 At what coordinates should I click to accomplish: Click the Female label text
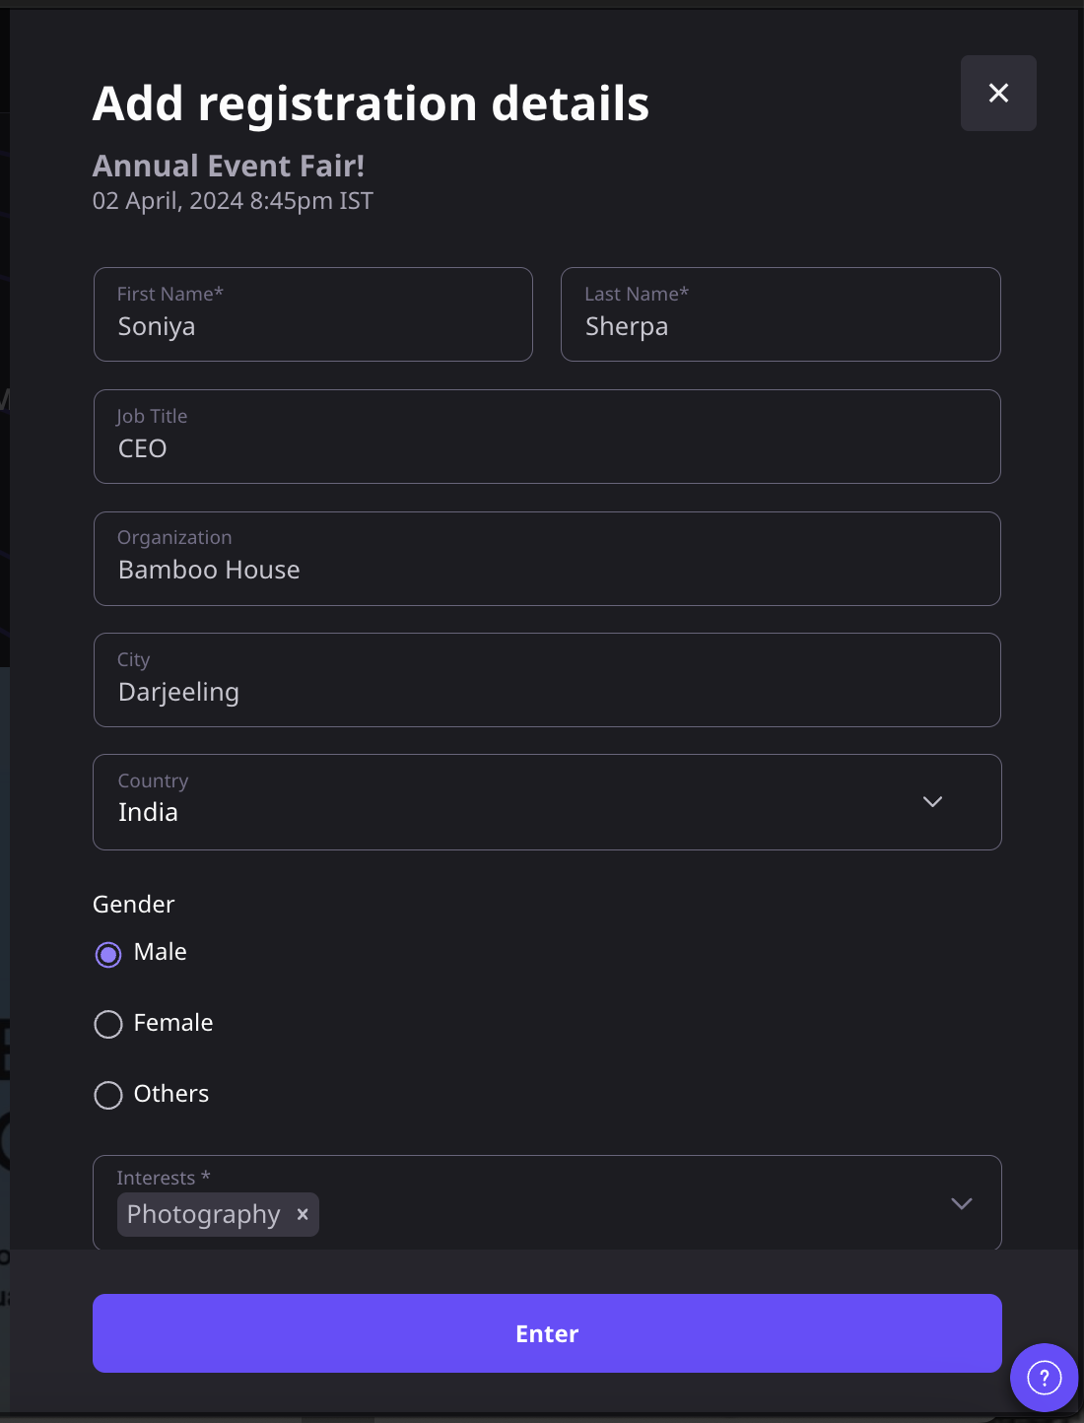[173, 1023]
